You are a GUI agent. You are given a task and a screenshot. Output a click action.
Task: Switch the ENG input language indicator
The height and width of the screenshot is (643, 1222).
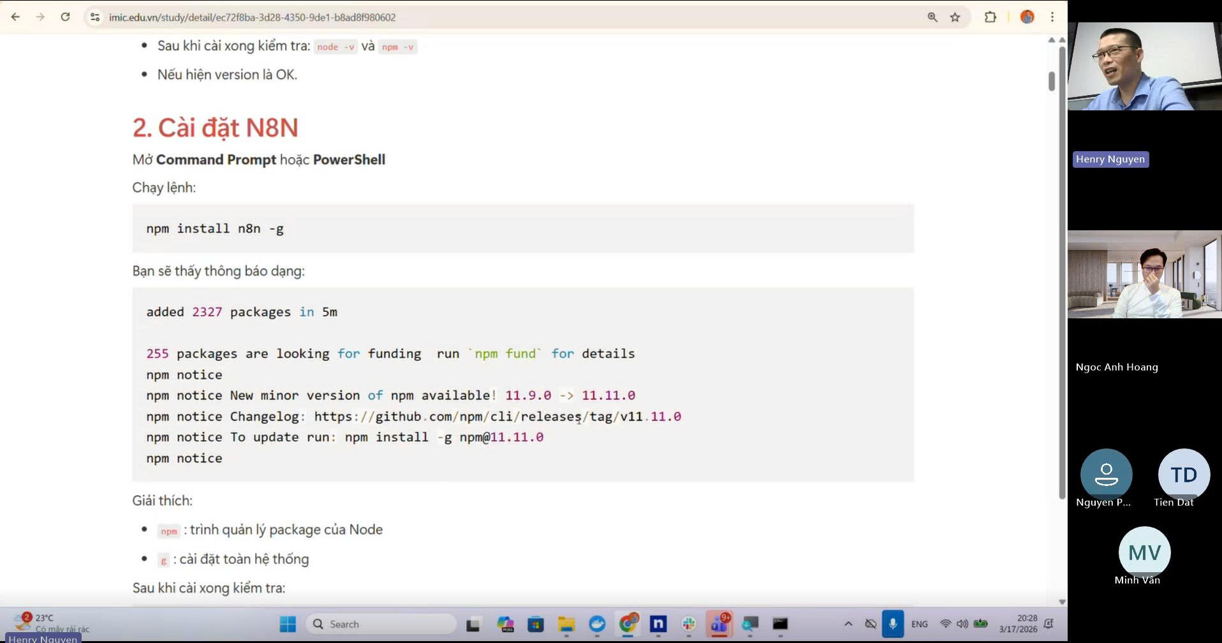tap(920, 624)
